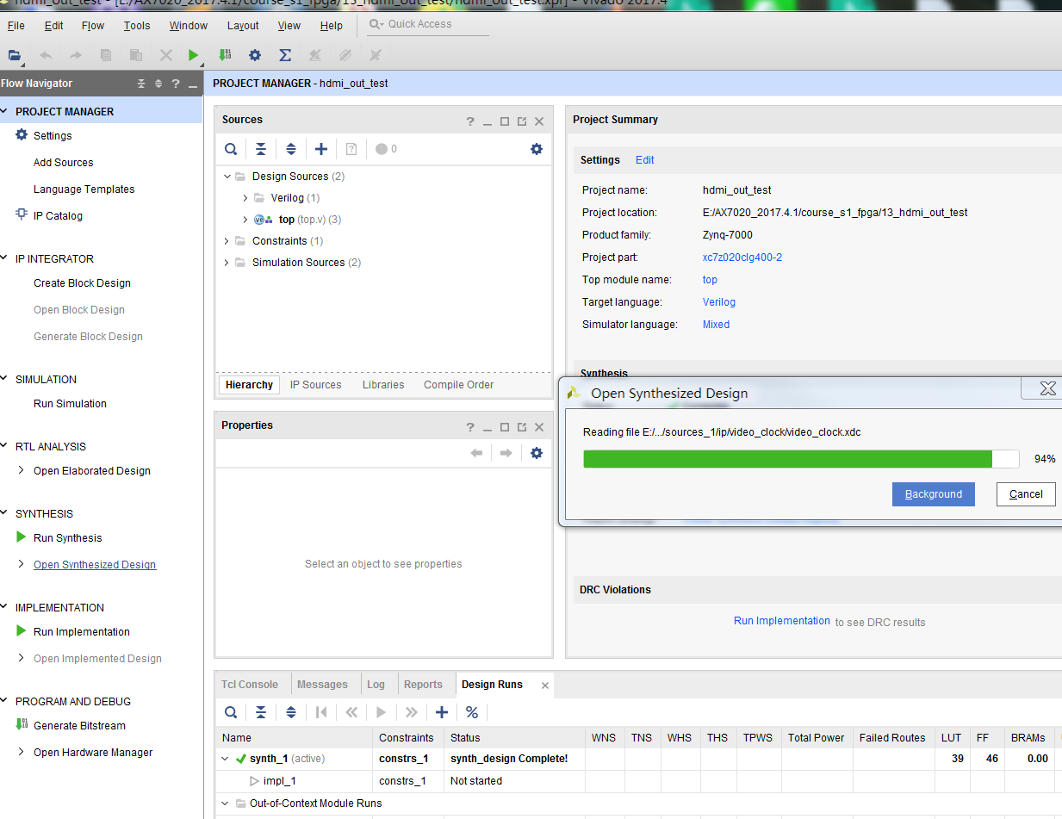Open Properties panel settings gear
The height and width of the screenshot is (819, 1062).
[537, 453]
